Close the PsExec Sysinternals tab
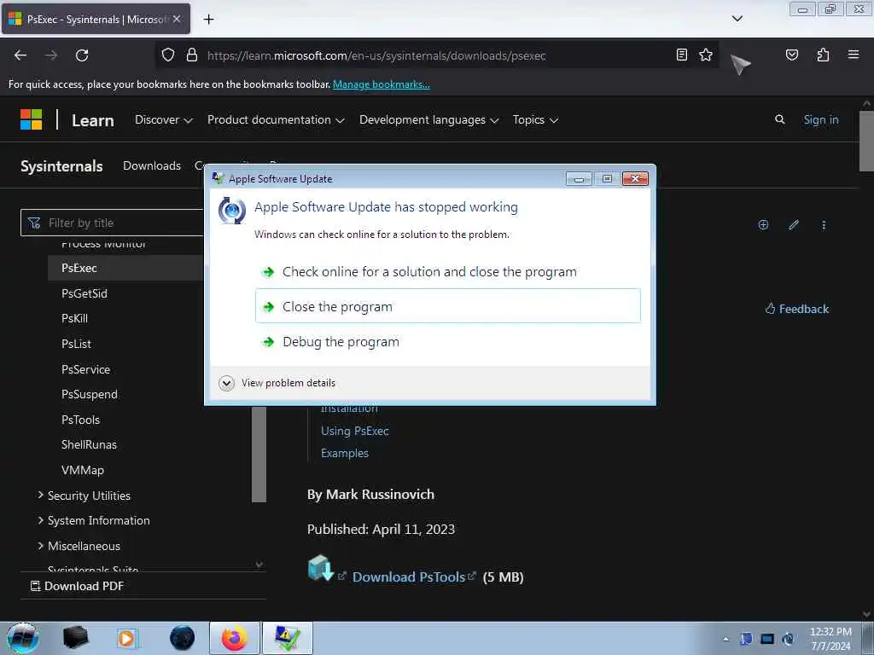This screenshot has height=655, width=874. pyautogui.click(x=177, y=19)
